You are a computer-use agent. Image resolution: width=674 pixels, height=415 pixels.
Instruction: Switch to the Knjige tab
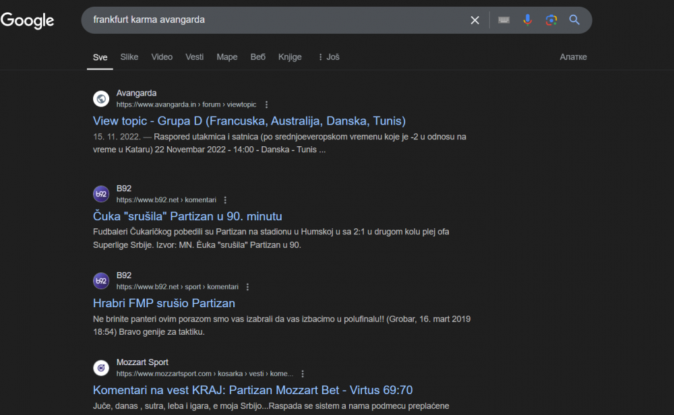click(290, 57)
